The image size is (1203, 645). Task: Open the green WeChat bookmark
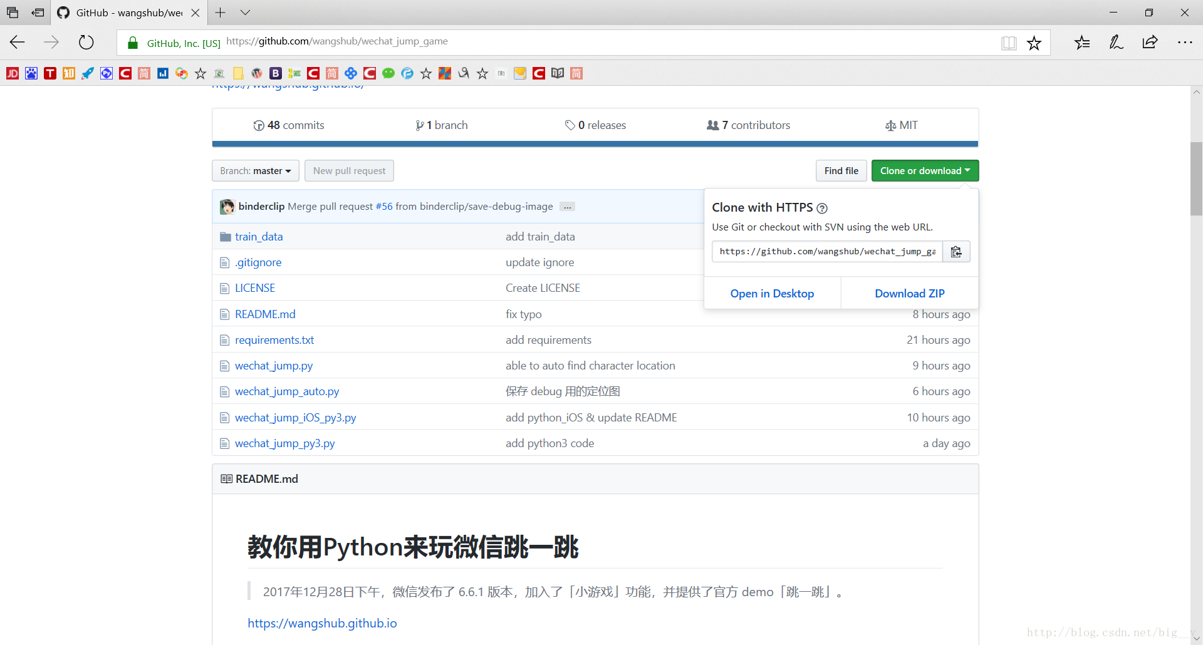coord(388,73)
